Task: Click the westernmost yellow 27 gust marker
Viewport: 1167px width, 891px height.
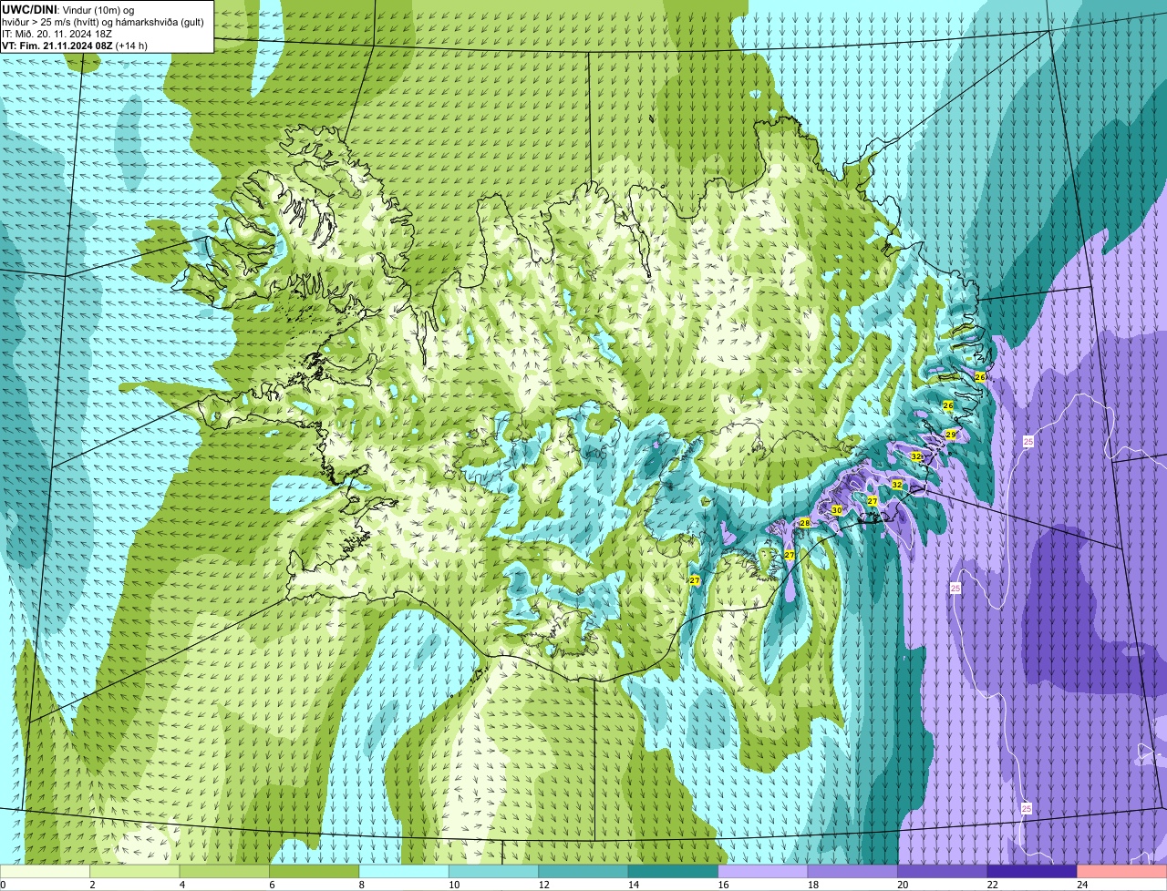Action: coord(695,580)
